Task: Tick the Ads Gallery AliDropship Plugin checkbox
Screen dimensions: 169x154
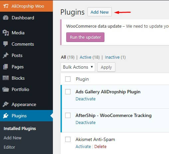Action: tap(68, 92)
